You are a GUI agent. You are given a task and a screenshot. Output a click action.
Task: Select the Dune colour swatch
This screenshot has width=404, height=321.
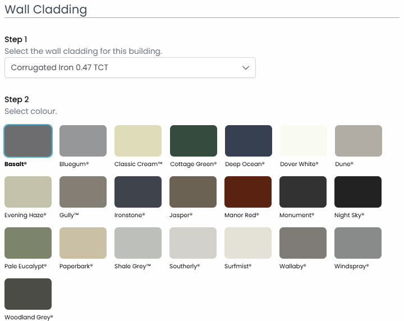[x=358, y=141]
